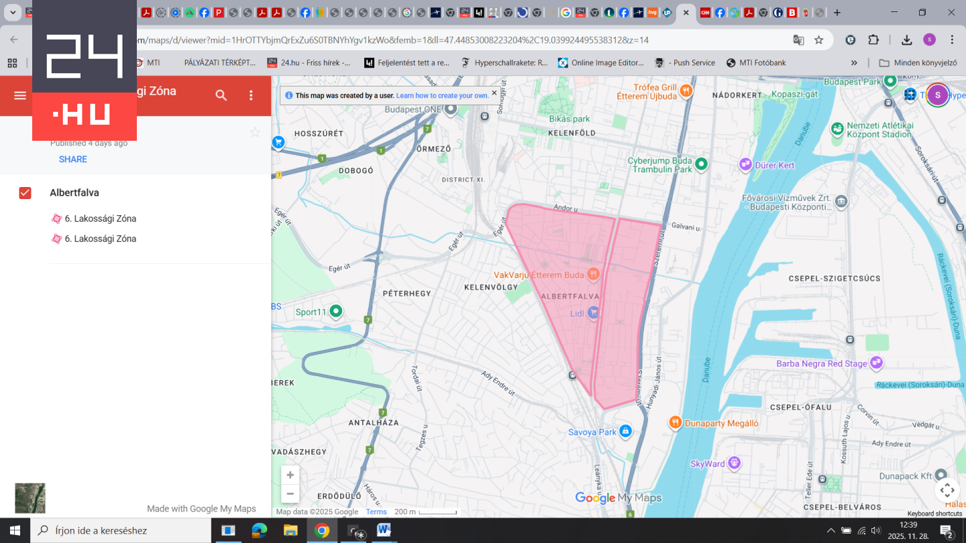Uncheck the Albertfalva layer checkbox

click(25, 193)
